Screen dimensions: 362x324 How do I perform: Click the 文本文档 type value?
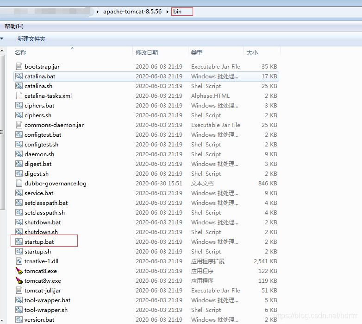[202, 184]
